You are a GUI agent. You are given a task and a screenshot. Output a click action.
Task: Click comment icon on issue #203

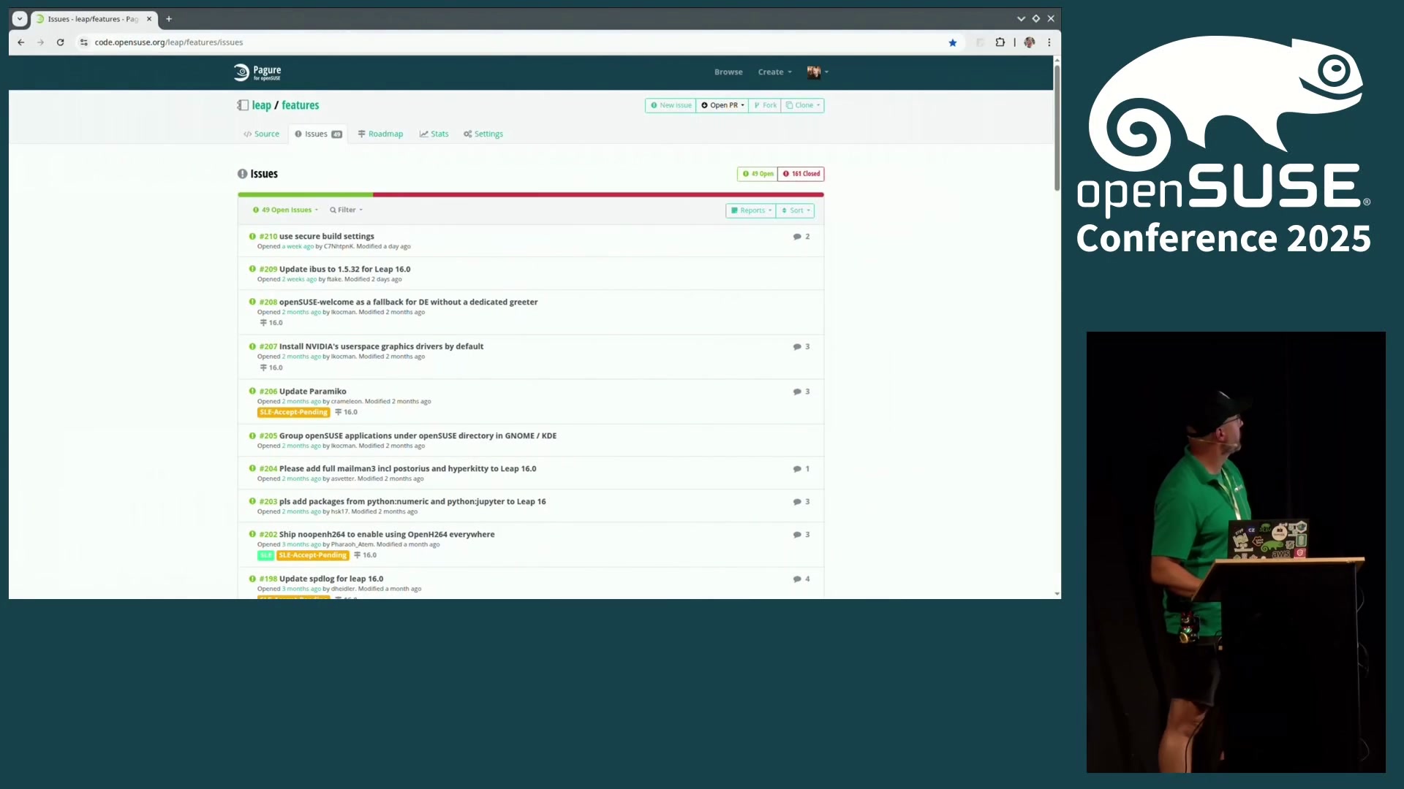(797, 502)
